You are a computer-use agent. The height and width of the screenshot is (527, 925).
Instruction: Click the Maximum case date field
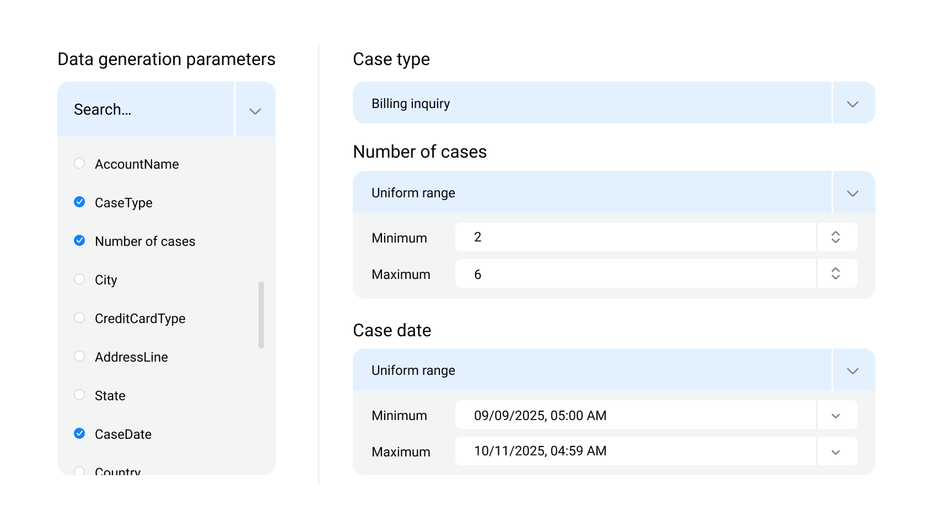tap(635, 451)
